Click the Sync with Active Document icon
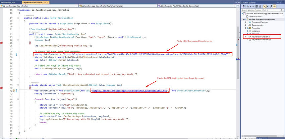 [253, 7]
